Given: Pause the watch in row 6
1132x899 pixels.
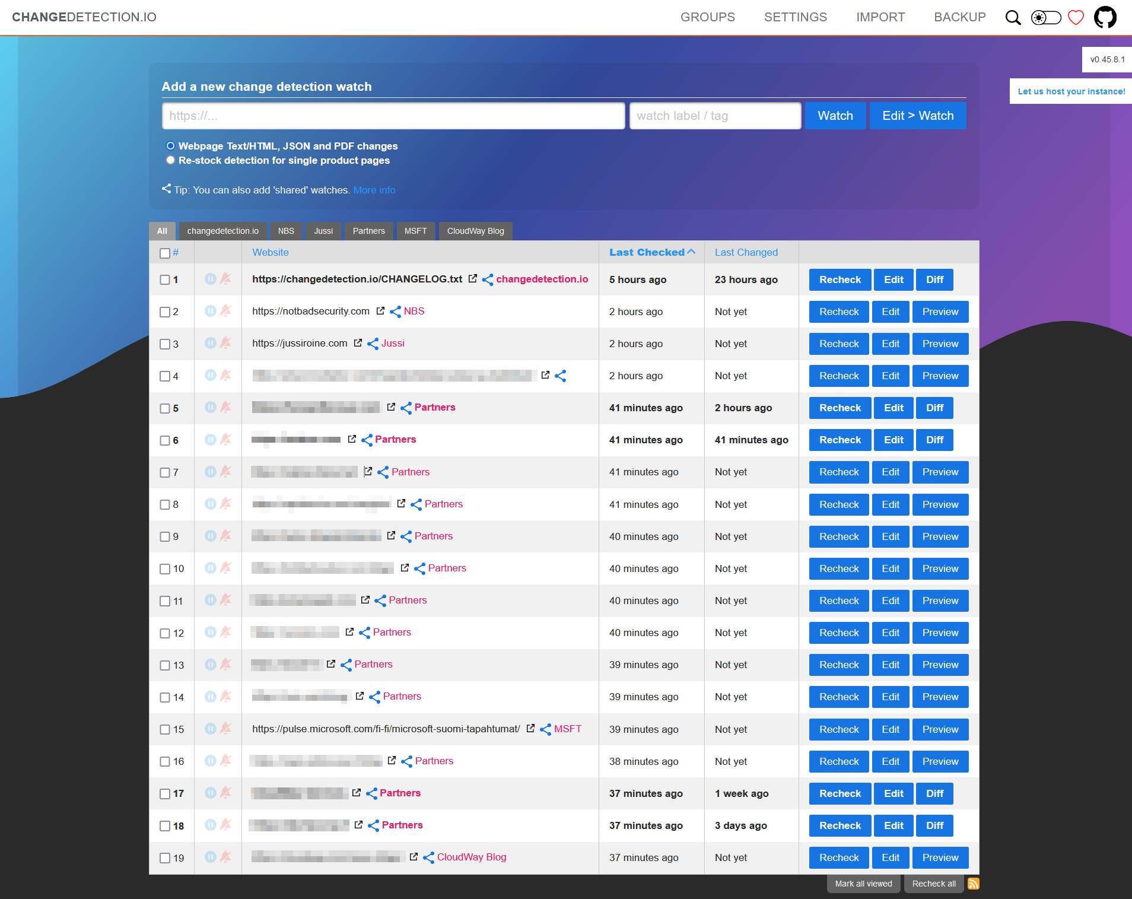Looking at the screenshot, I should point(211,440).
